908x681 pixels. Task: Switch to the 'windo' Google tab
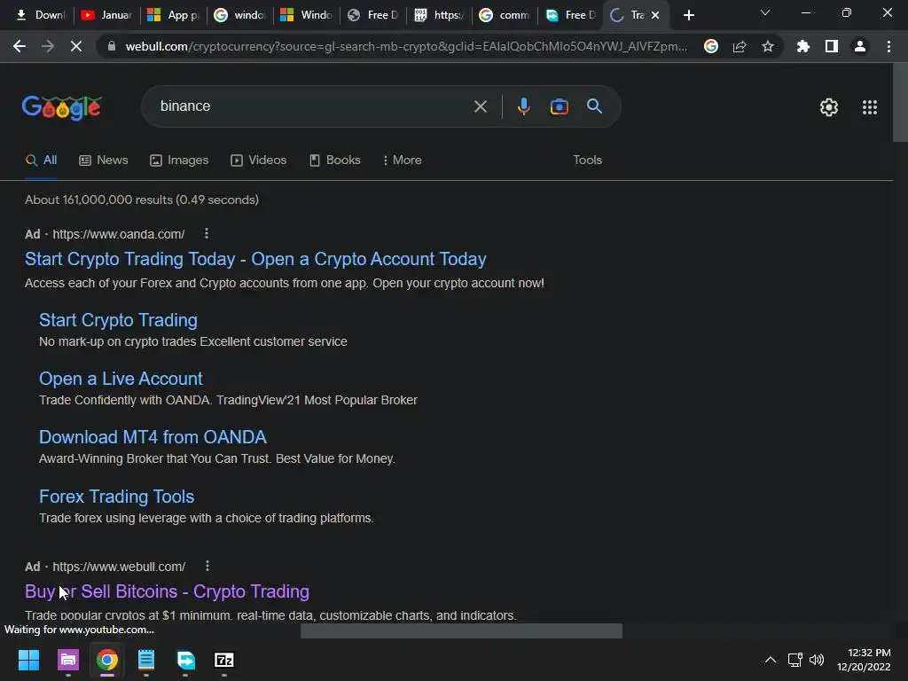click(239, 15)
